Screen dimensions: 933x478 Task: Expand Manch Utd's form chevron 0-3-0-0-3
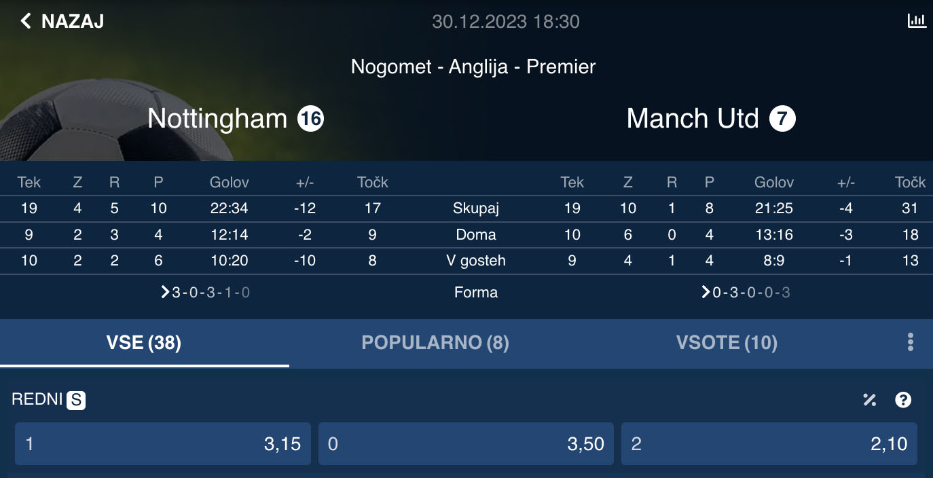point(707,293)
